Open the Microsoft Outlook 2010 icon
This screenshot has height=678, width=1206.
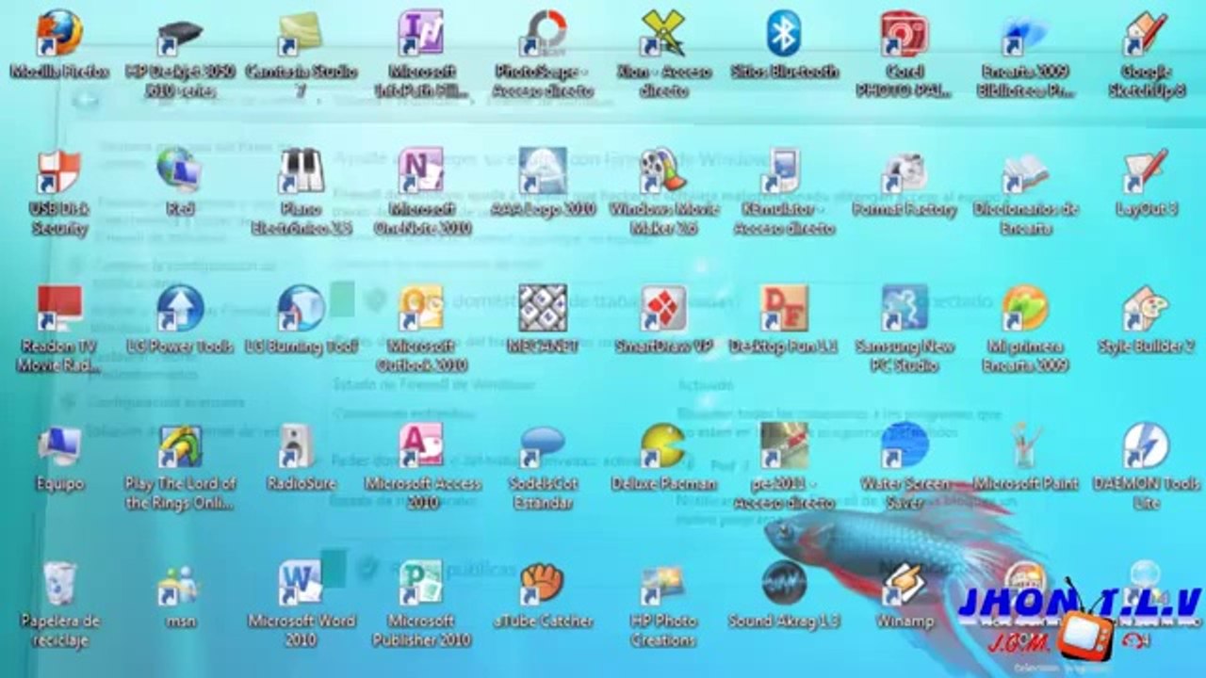click(x=421, y=308)
